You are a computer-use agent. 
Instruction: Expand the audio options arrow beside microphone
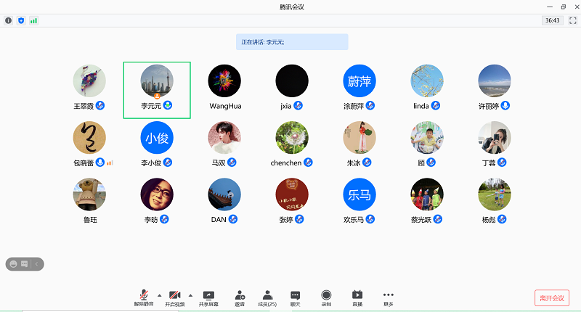(x=159, y=295)
